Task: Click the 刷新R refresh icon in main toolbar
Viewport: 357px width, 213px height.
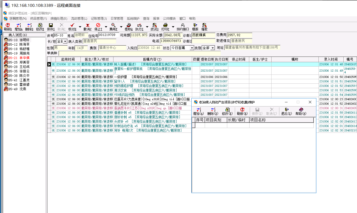Action: click(x=8, y=25)
